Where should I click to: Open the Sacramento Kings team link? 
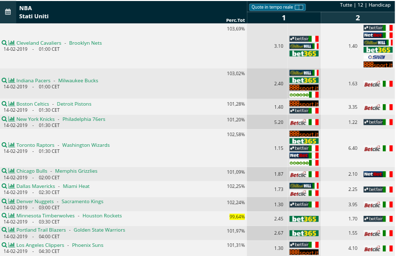82,201
